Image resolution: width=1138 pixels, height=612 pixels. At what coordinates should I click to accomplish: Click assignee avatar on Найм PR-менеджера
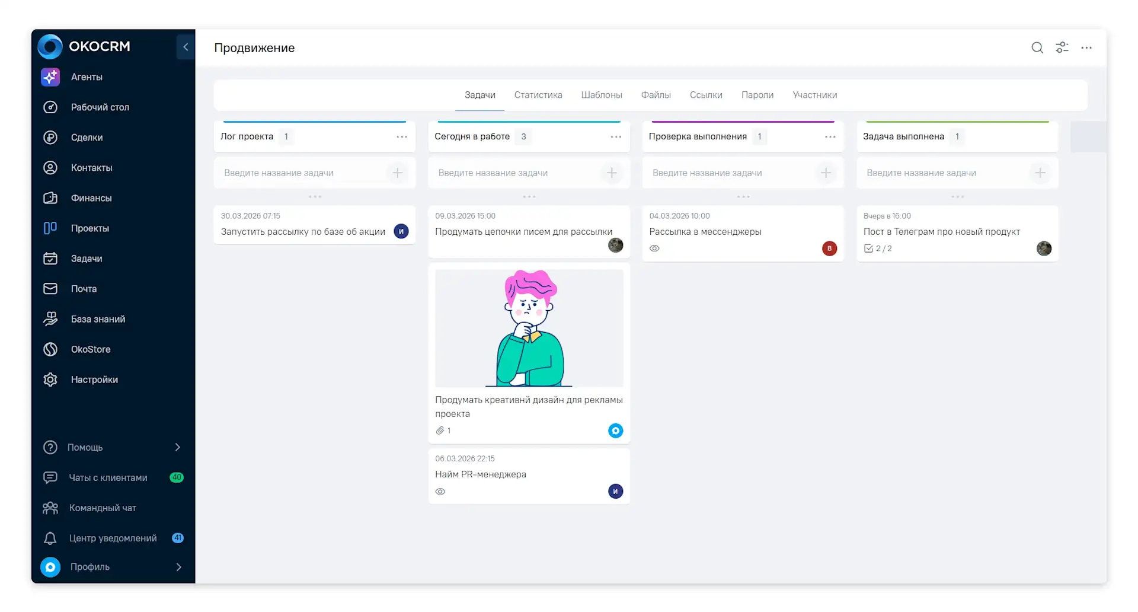point(616,492)
